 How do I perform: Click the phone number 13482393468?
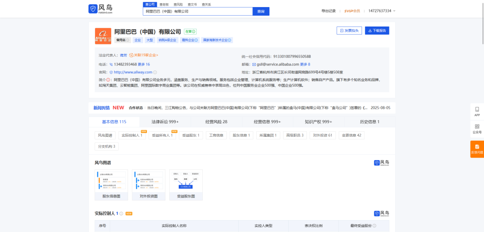[125, 64]
